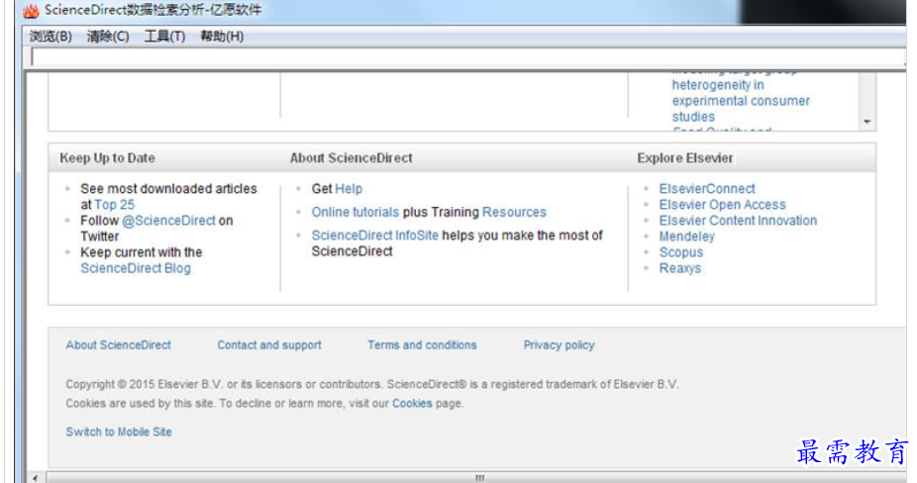Viewport: 917px width, 483px height.
Task: Click About ScienceDirect footer link
Action: (118, 345)
